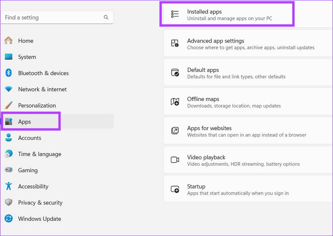Click the Video playback camera icon
The width and height of the screenshot is (333, 236).
(175, 160)
